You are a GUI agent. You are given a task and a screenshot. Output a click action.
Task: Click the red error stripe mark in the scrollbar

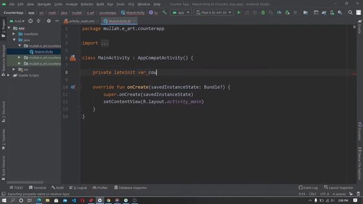[x=354, y=74]
